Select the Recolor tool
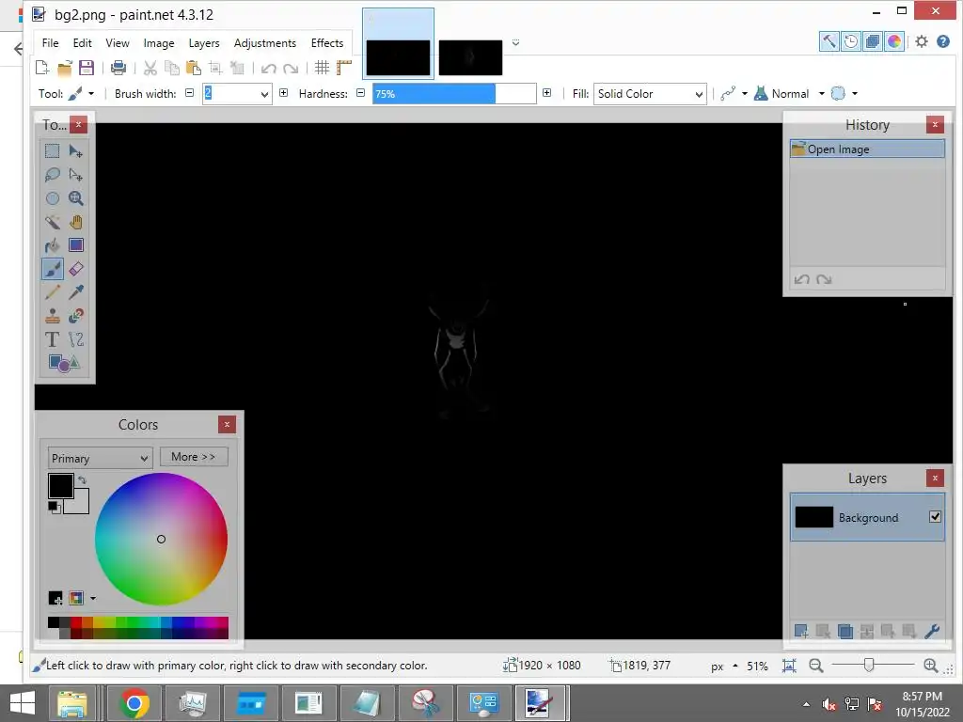Image resolution: width=963 pixels, height=722 pixels. point(76,316)
